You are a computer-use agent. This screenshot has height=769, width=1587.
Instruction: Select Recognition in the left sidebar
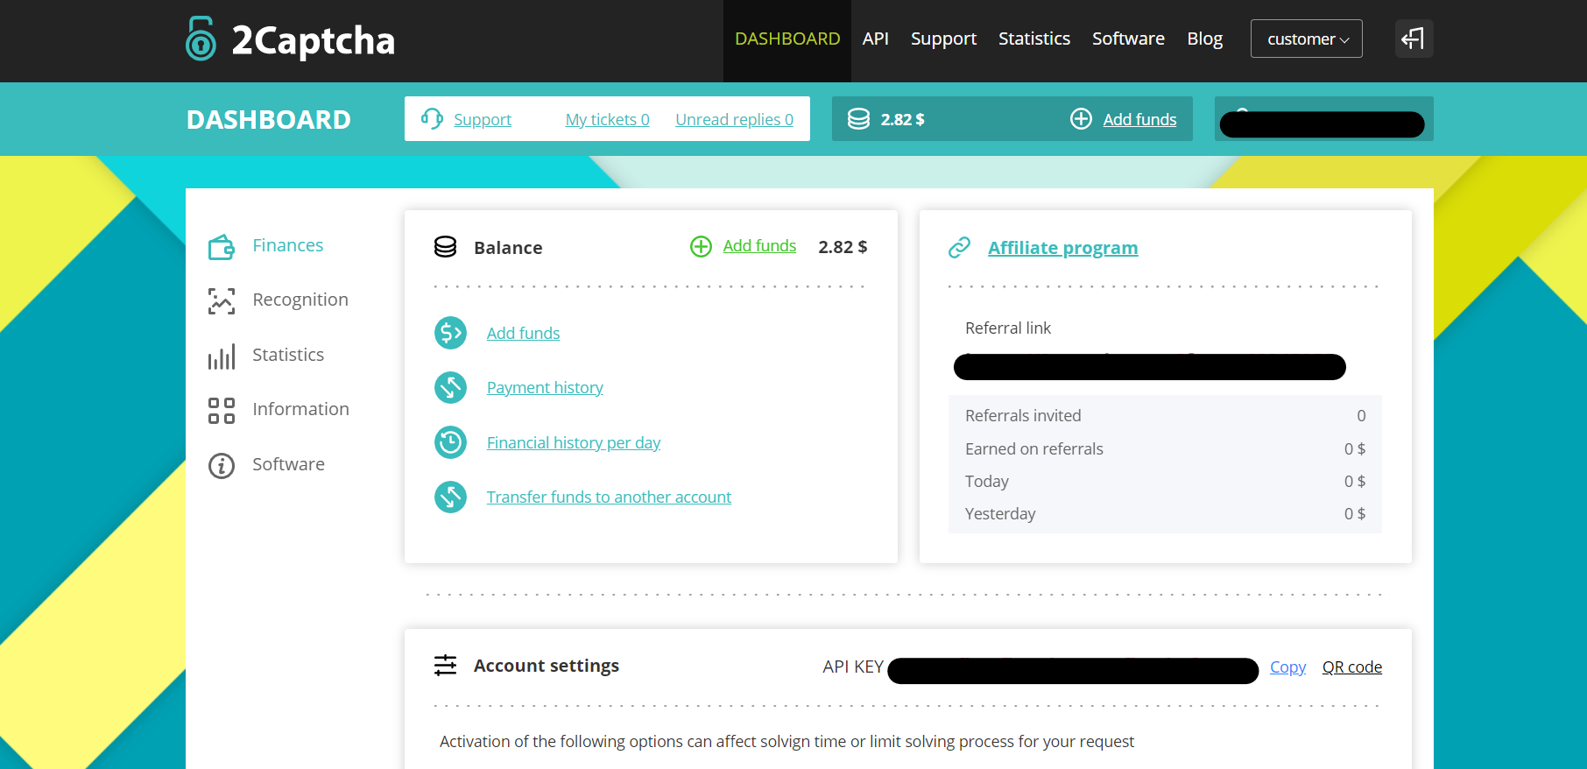click(x=300, y=300)
